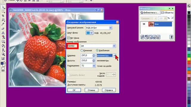Viewport: 191px width, 107px height.
Task: Click the 'Высота' height stepper arrows
Action: click(94, 61)
